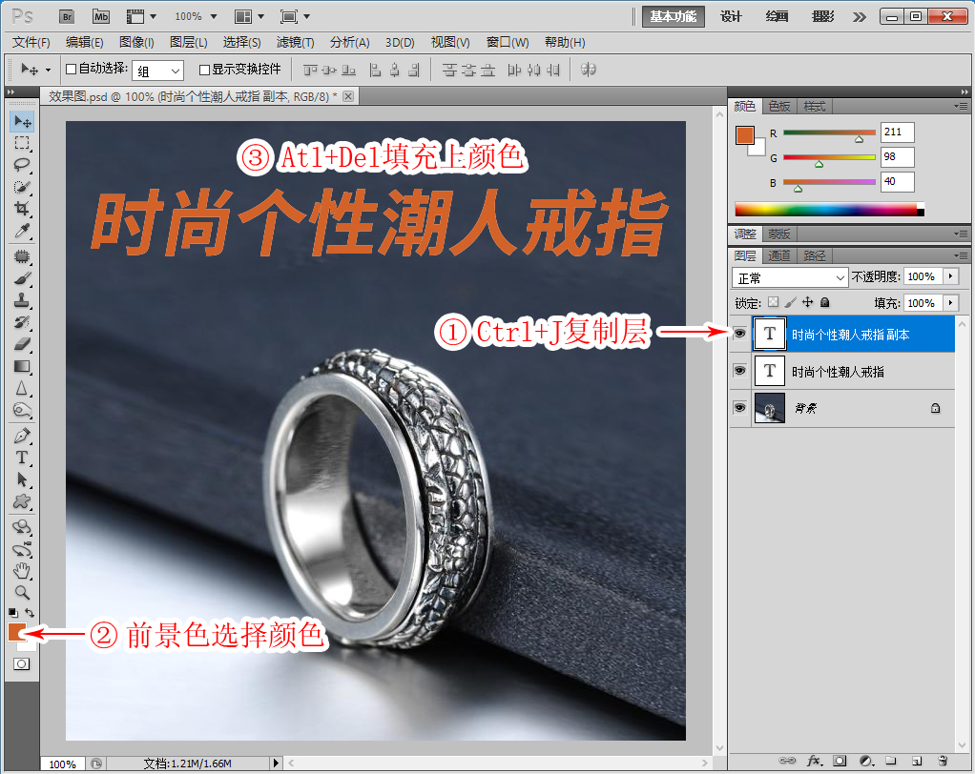Open the auto-select 组 dropdown
The width and height of the screenshot is (975, 774).
point(157,71)
